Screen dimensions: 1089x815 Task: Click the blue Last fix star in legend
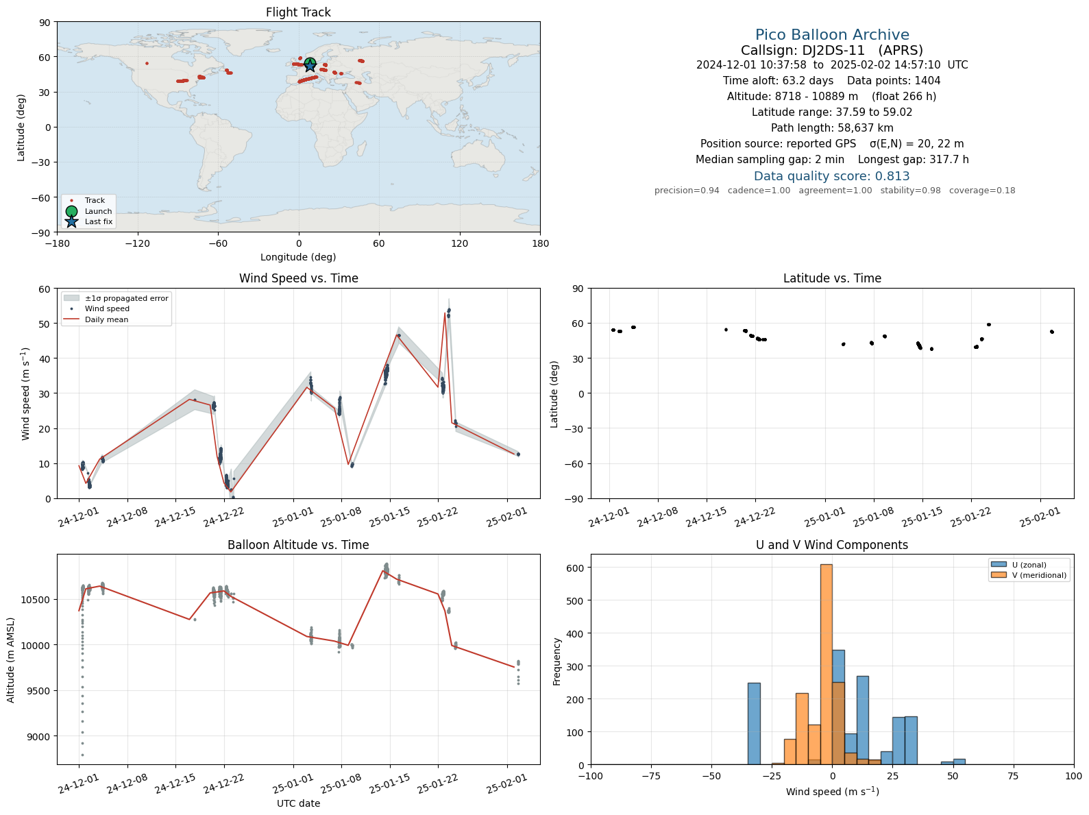coord(71,221)
